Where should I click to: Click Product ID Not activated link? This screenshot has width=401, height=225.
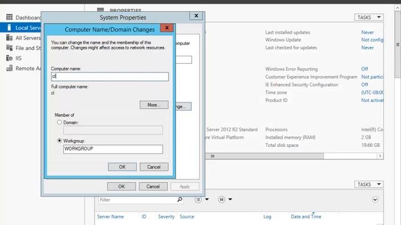pyautogui.click(x=372, y=100)
